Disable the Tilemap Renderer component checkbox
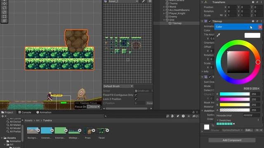The image size is (264, 148). click(210, 77)
